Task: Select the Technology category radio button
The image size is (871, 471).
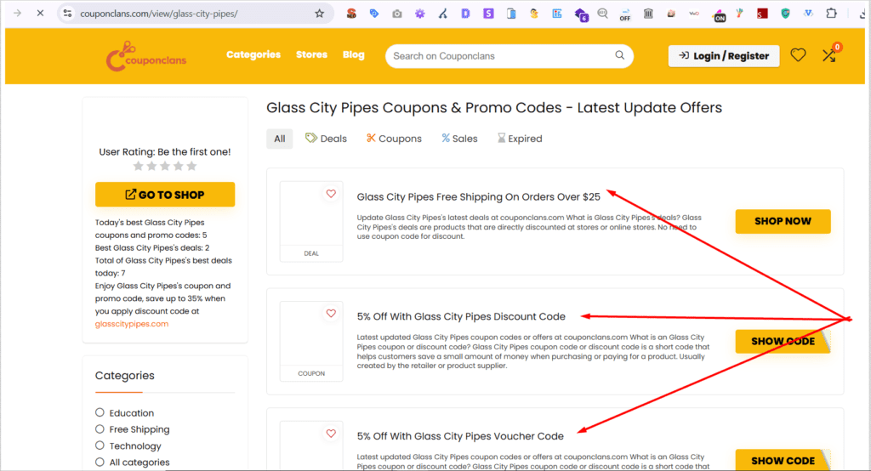Action: point(100,445)
